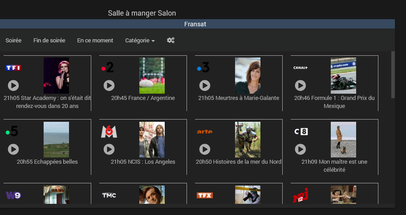Play Arte Histoires de la mer du Nord
The height and width of the screenshot is (215, 406).
[x=204, y=149]
